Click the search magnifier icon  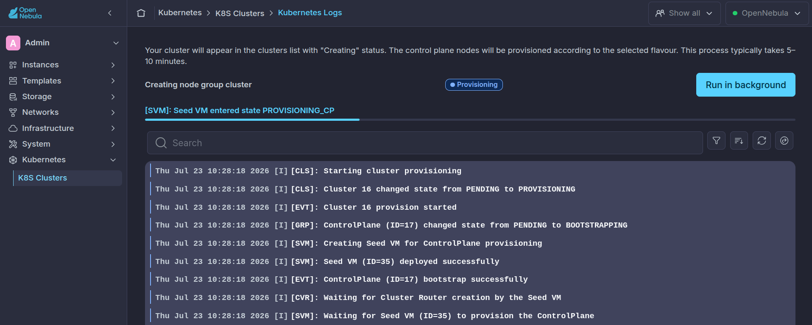click(161, 143)
